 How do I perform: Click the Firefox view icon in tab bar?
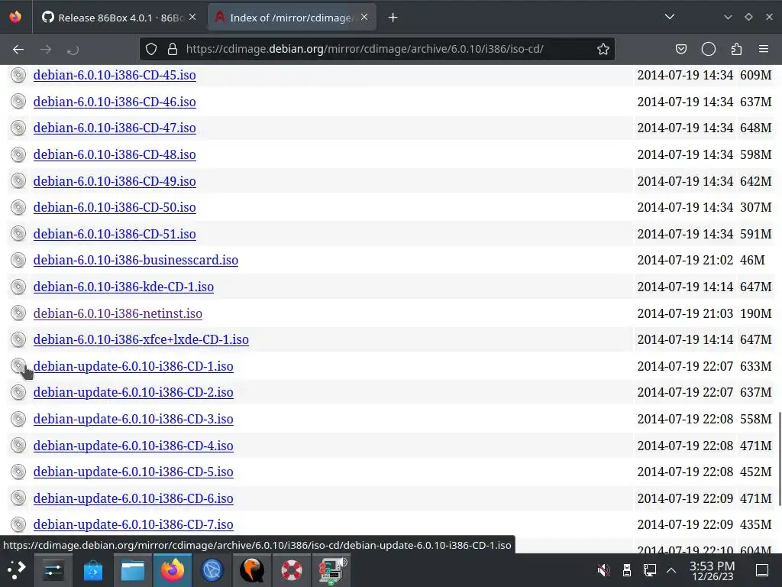pyautogui.click(x=15, y=17)
